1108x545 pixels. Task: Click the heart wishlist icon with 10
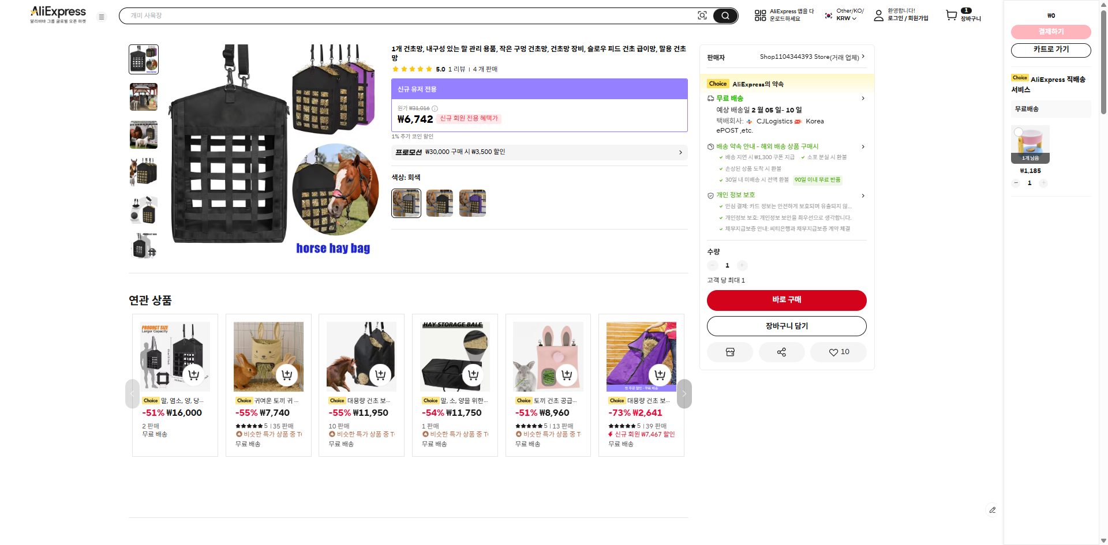tap(839, 352)
